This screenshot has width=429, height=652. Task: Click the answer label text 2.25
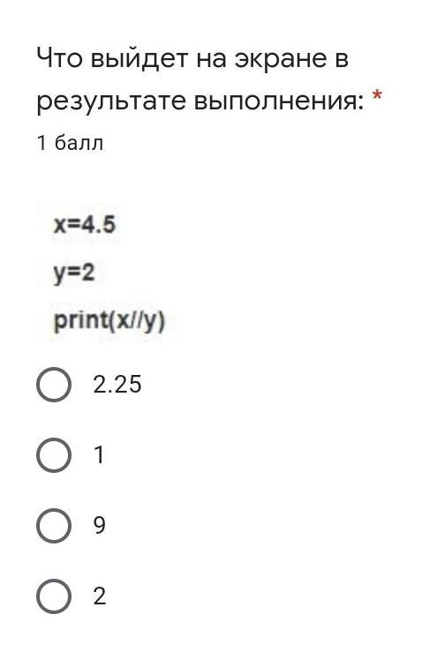pyautogui.click(x=117, y=384)
